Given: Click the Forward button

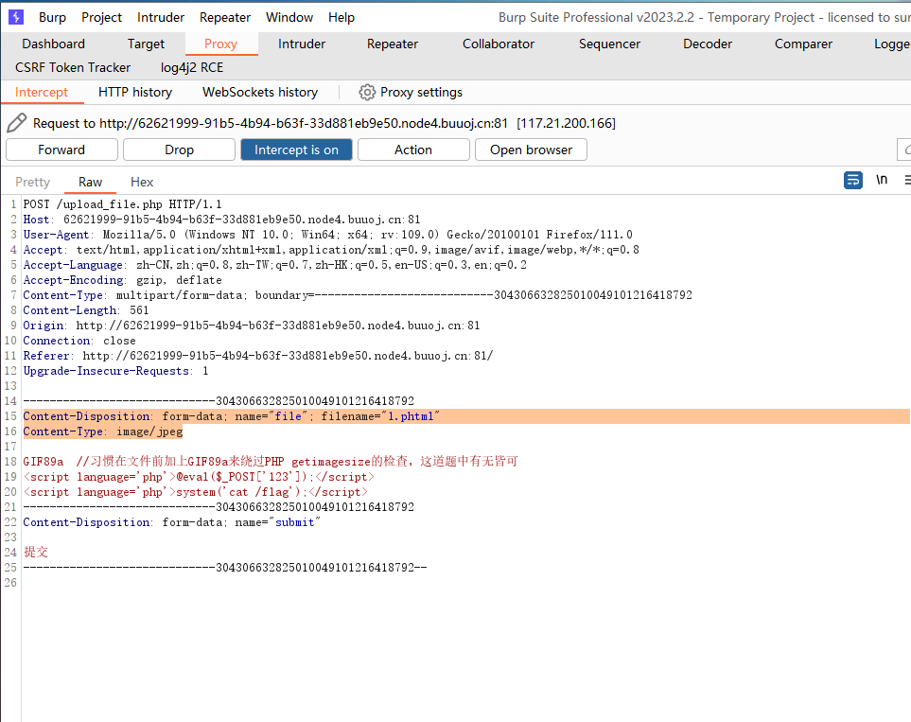Looking at the screenshot, I should point(61,150).
